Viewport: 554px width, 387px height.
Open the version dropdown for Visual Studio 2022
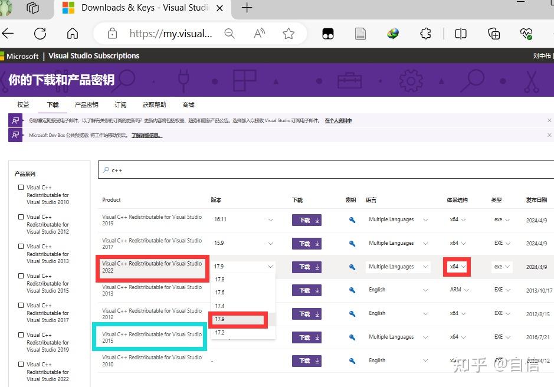pyautogui.click(x=270, y=266)
